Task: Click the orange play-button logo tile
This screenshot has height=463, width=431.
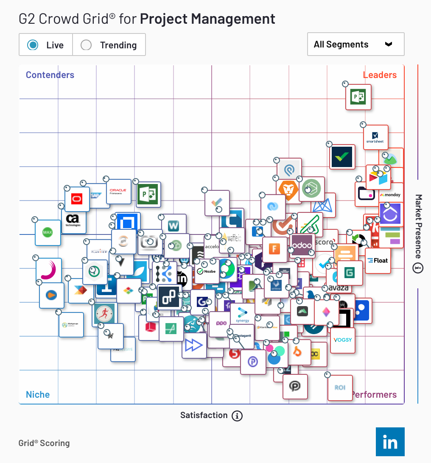Action: 52,295
